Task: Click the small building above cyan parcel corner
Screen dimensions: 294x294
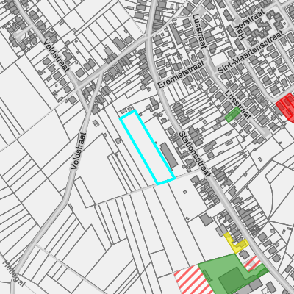Action: click(130, 110)
